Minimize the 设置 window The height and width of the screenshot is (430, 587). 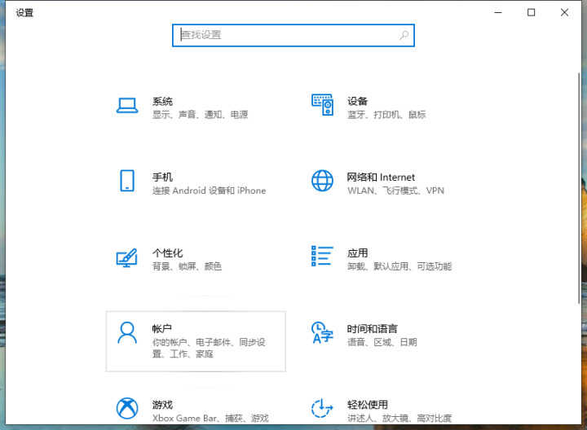click(x=498, y=12)
